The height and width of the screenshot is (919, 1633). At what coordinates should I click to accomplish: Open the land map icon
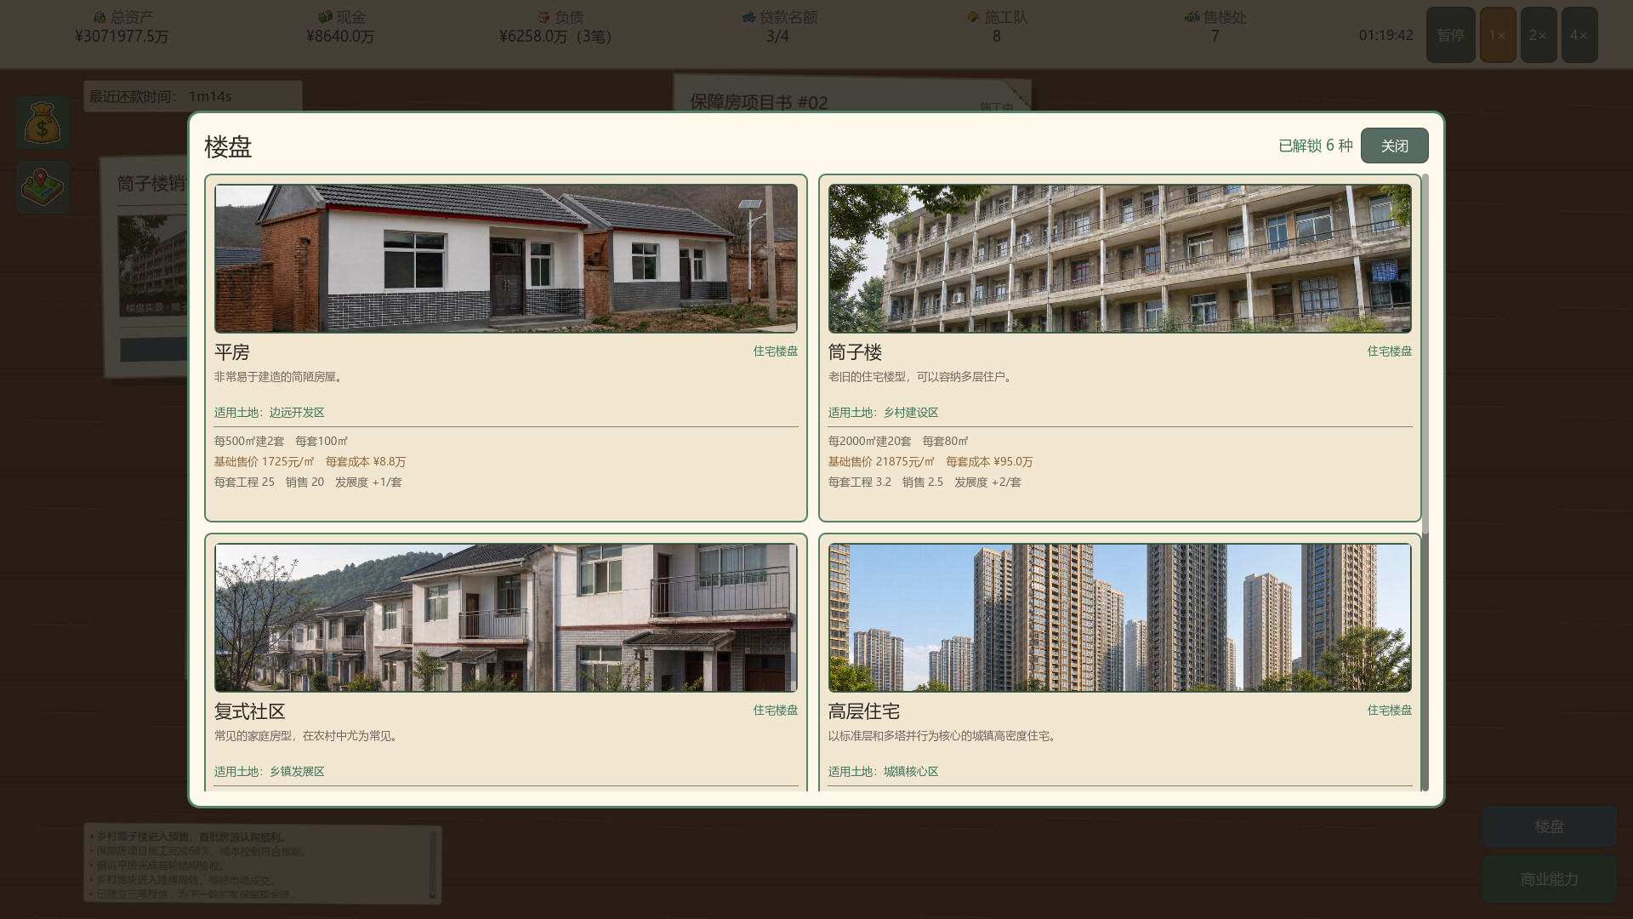43,187
